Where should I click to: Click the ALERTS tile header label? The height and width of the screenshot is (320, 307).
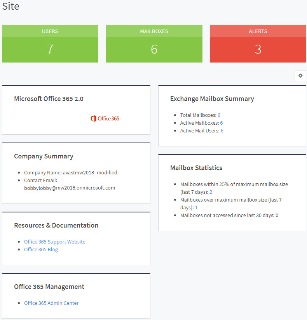tap(258, 31)
